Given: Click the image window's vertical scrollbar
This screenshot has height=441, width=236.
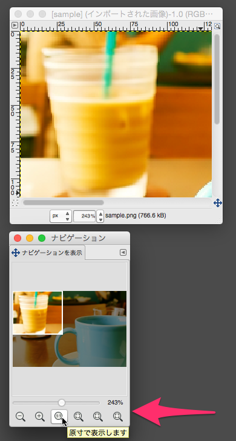Looking at the screenshot, I should tap(217, 79).
